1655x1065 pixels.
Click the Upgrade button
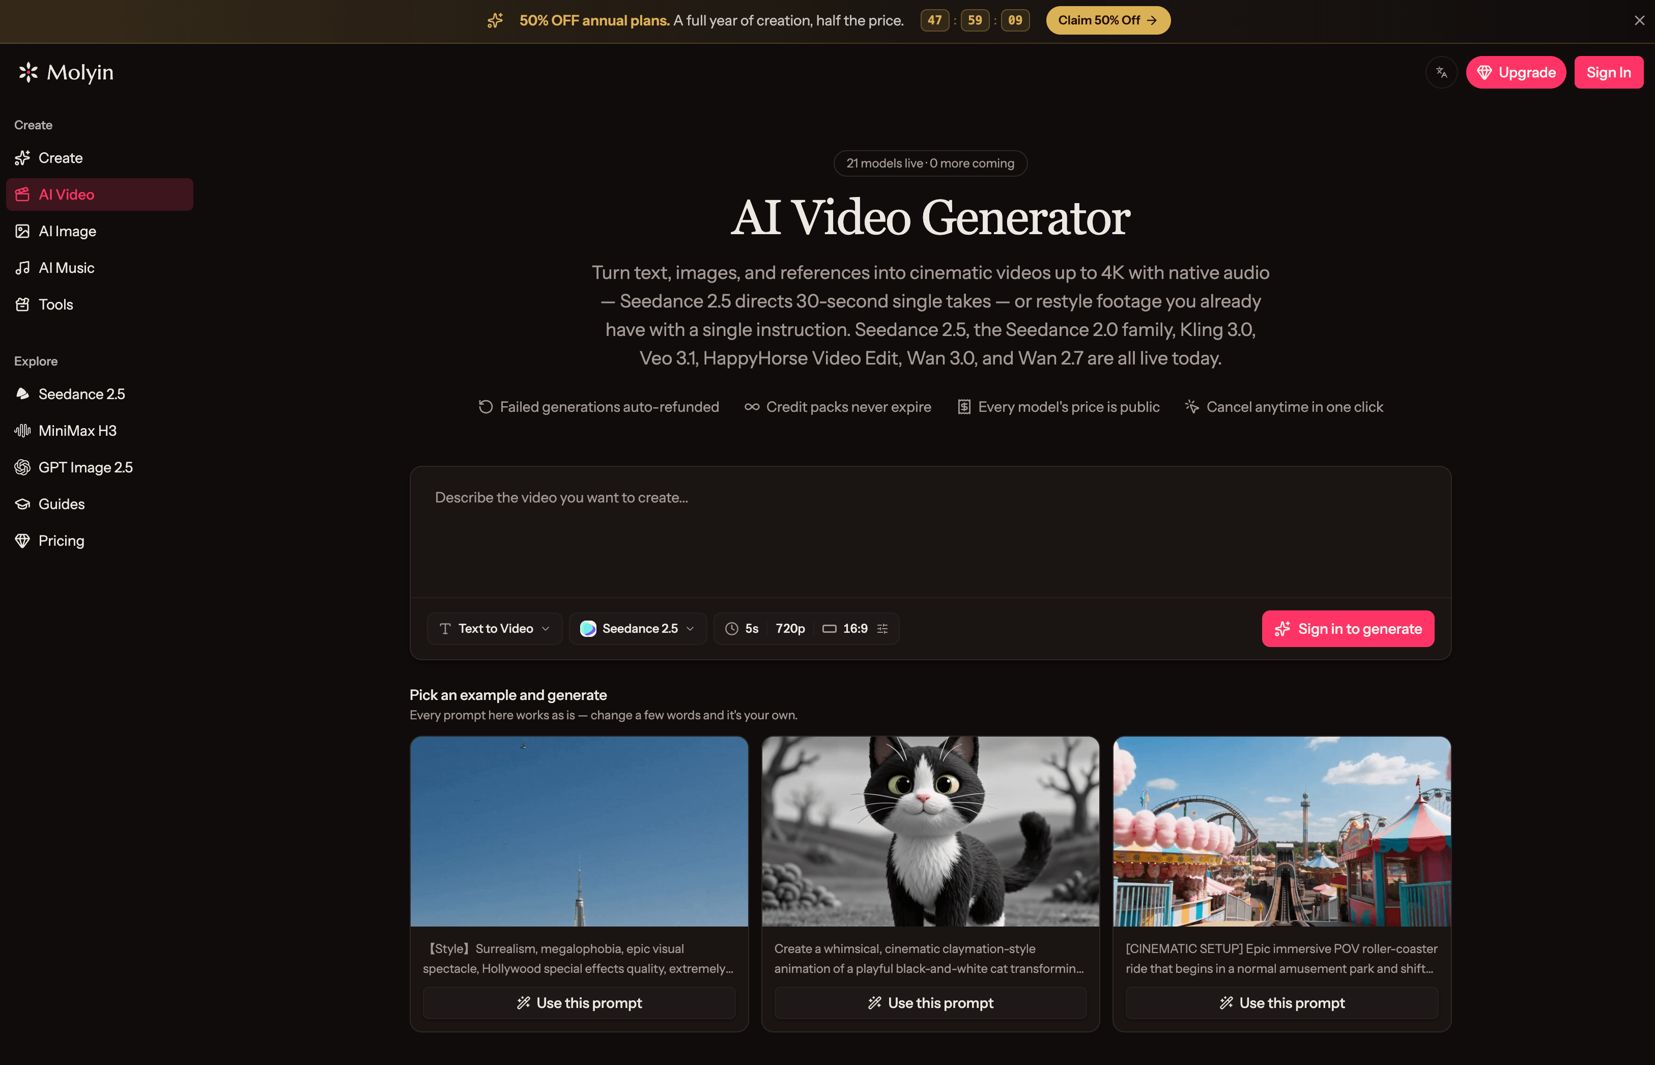pos(1516,73)
